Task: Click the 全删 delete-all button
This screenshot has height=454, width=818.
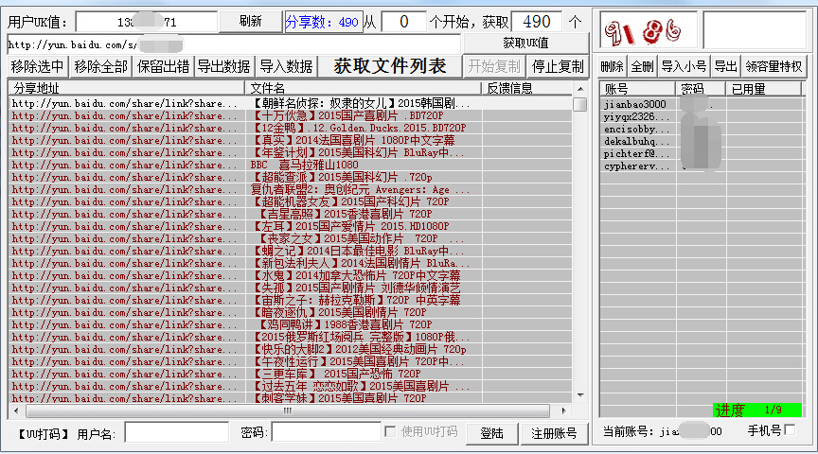Action: 642,66
